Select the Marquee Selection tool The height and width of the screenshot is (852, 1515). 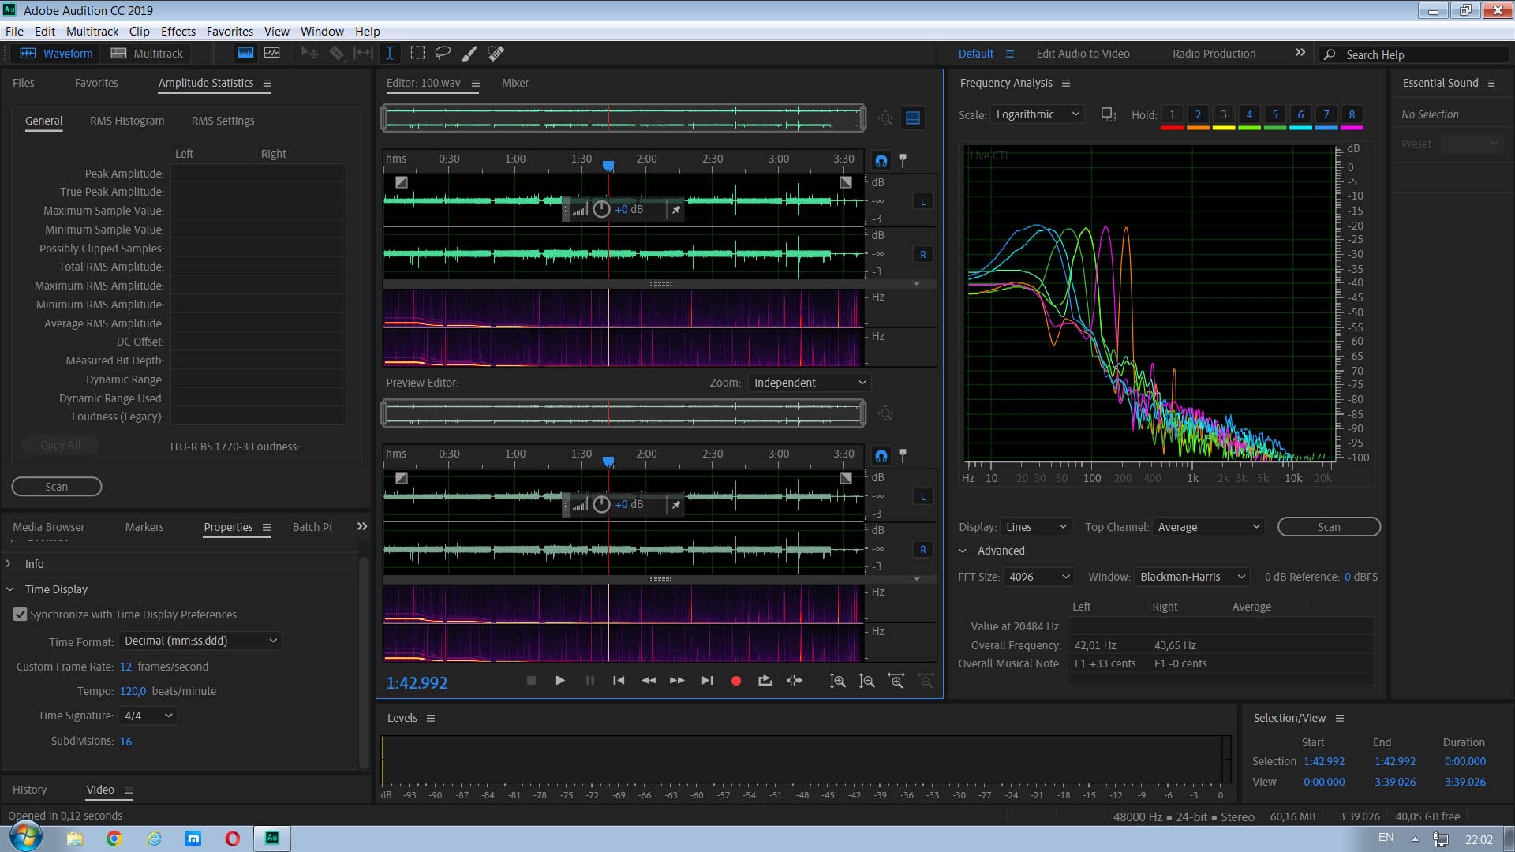click(417, 53)
